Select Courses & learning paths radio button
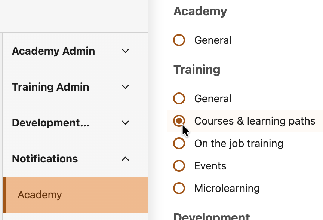323x220 pixels. point(179,121)
